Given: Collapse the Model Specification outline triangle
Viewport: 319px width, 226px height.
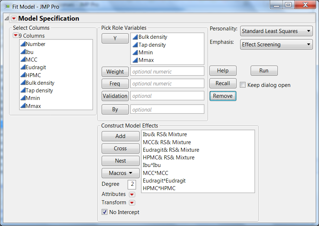Looking at the screenshot, I should tap(7, 18).
